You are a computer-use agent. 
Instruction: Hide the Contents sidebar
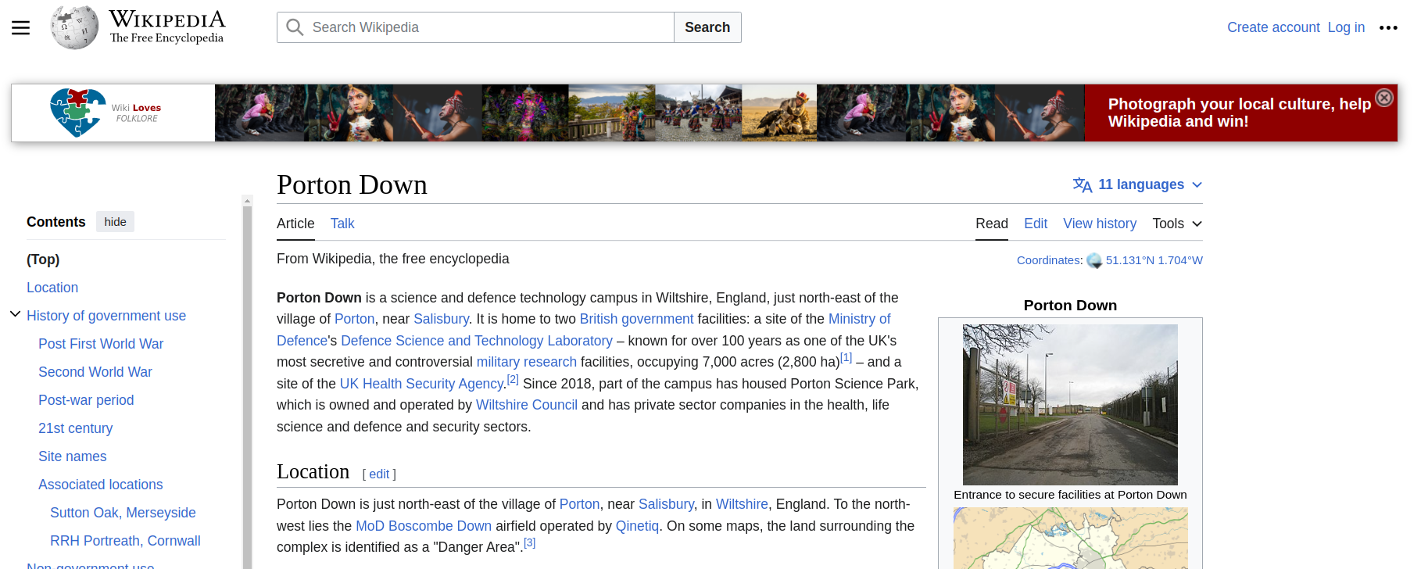(x=115, y=222)
